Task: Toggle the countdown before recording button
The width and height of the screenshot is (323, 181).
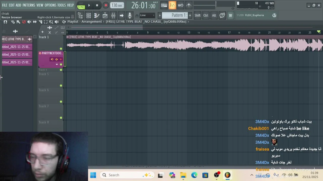Action: (172, 5)
